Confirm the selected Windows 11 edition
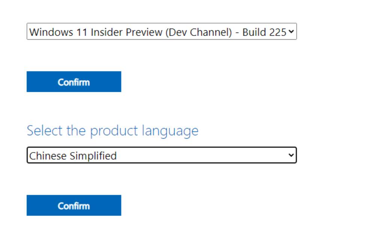 point(74,82)
